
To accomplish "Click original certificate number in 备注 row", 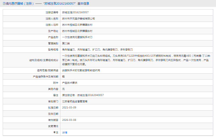I will pos(83,95).
